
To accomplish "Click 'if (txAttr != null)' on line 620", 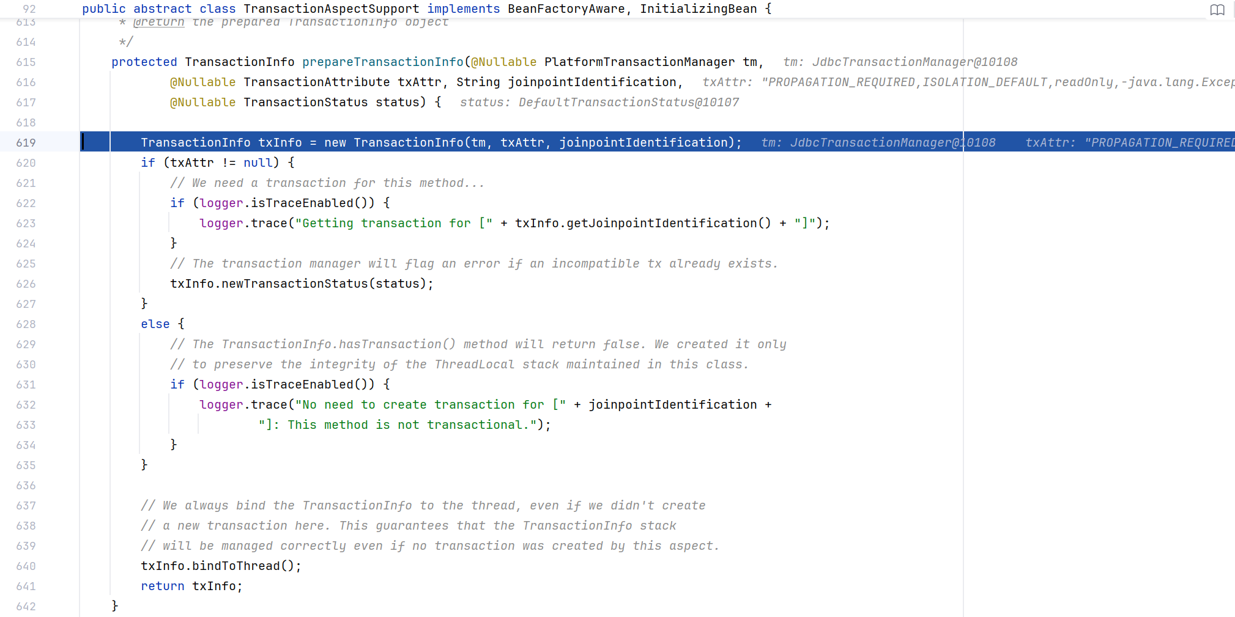I will coord(210,162).
